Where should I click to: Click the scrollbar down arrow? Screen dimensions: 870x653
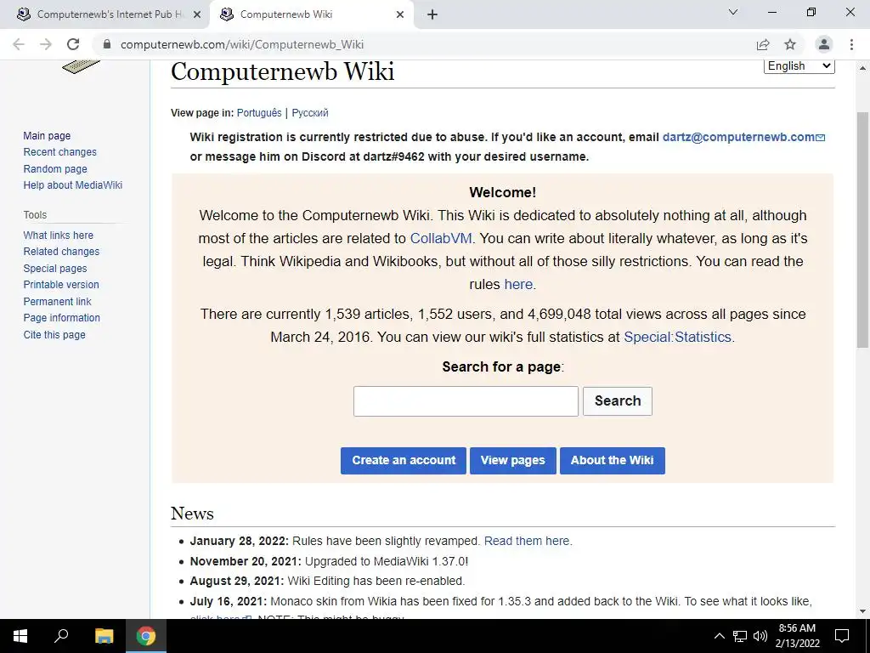click(x=862, y=611)
